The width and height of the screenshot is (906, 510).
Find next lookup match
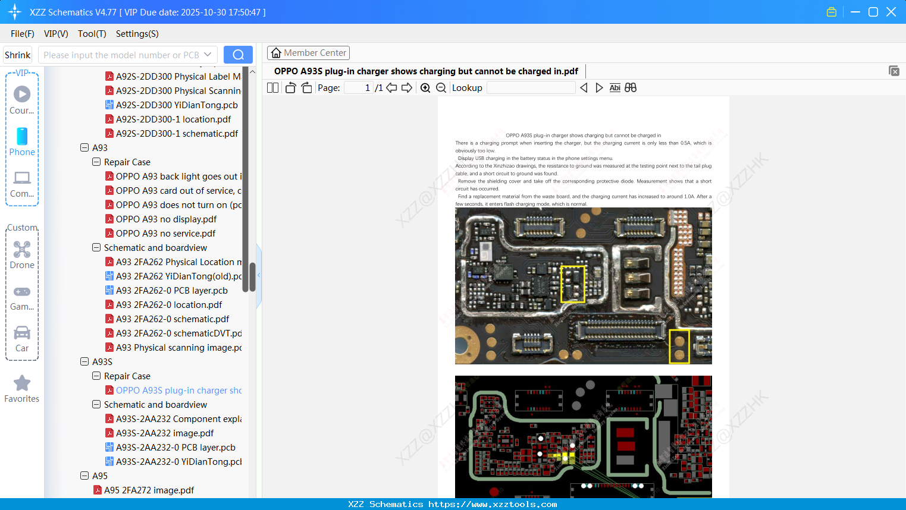[599, 87]
